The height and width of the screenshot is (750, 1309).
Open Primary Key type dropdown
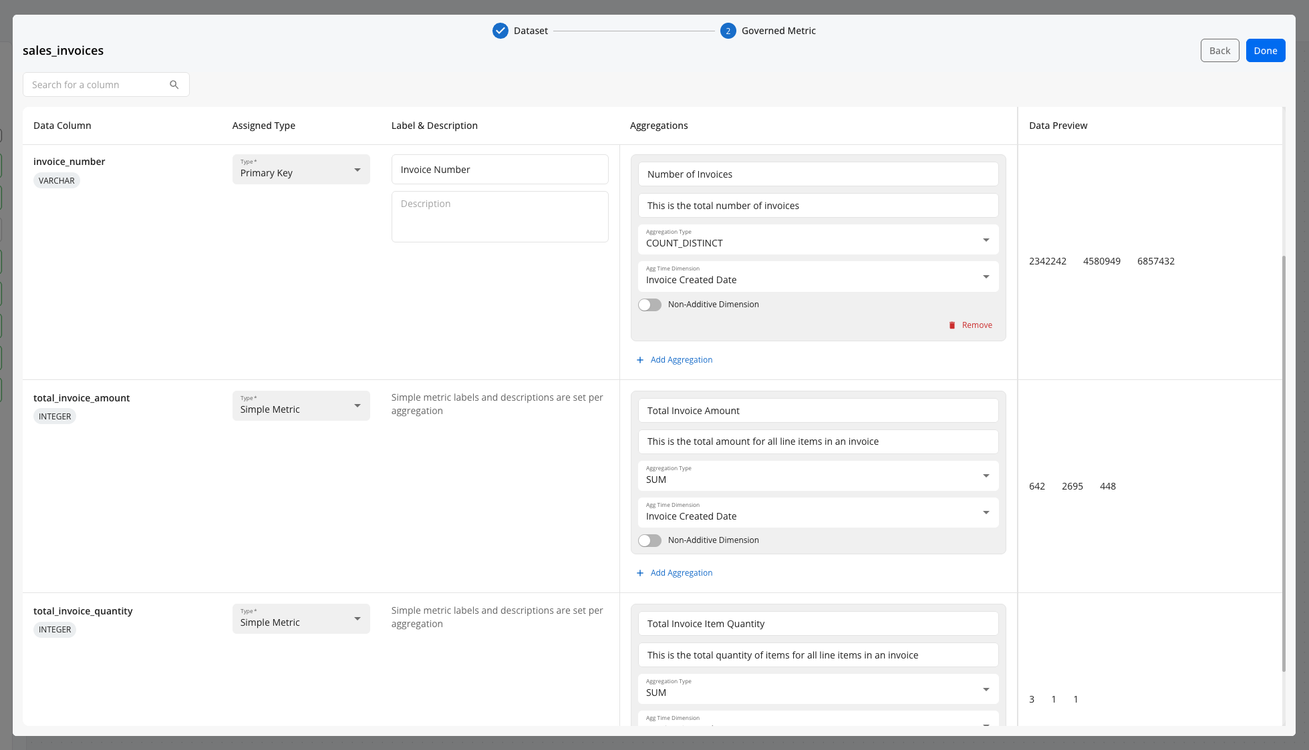(x=301, y=170)
